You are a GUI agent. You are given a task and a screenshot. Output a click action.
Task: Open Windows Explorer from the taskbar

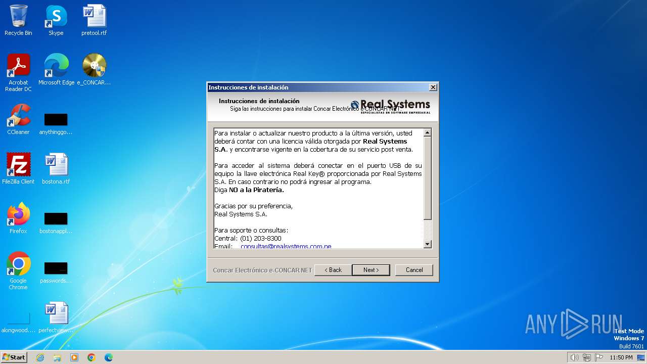[x=57, y=357]
